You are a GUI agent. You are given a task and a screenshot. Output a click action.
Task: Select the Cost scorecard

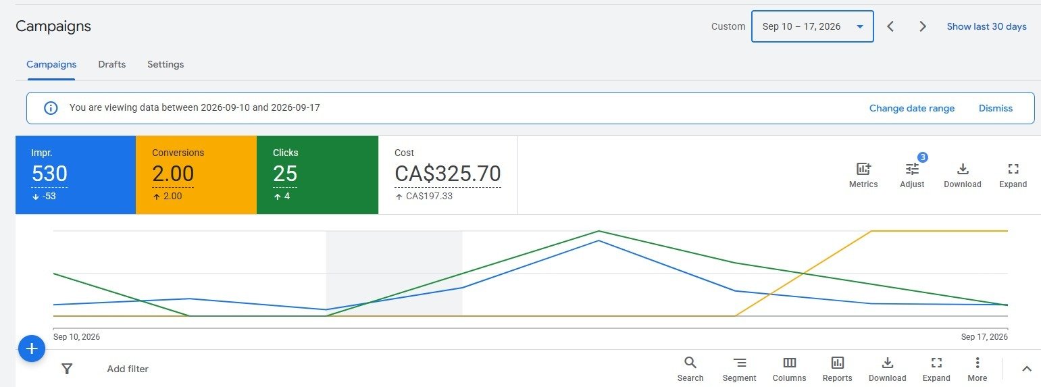click(448, 175)
